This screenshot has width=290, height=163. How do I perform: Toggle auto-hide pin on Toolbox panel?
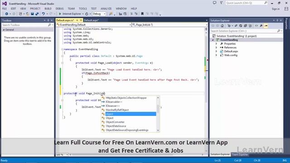click(x=48, y=20)
